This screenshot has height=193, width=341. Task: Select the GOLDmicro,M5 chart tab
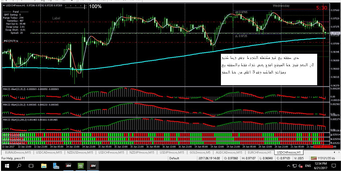(x=200, y=153)
